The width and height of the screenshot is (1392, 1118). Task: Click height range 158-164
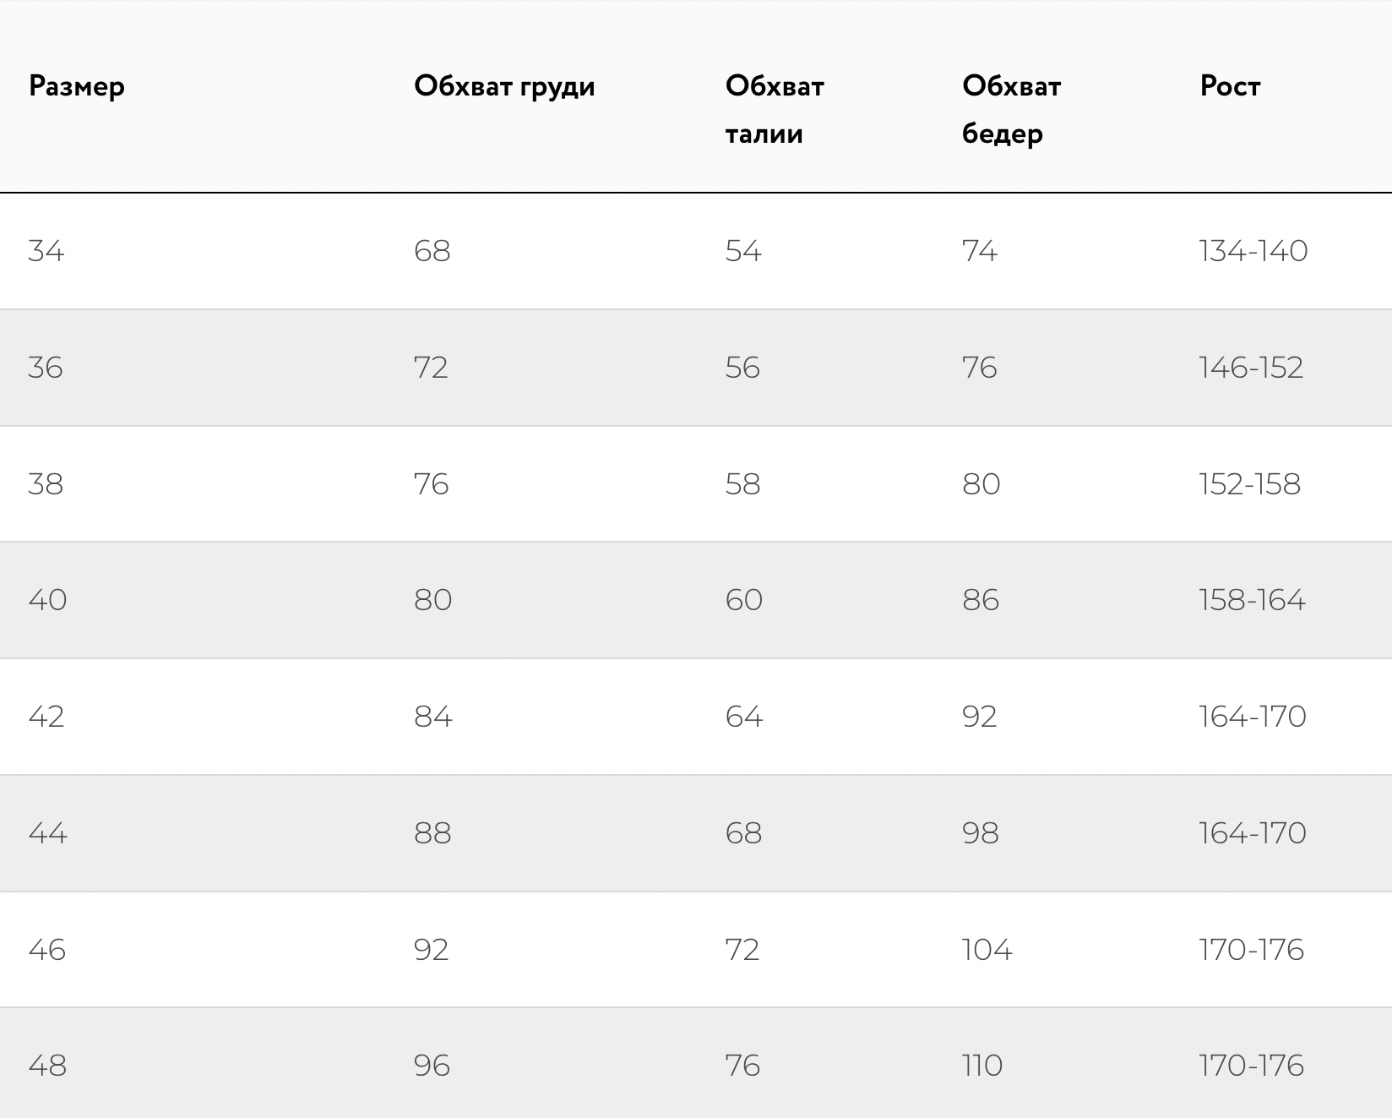point(1252,600)
